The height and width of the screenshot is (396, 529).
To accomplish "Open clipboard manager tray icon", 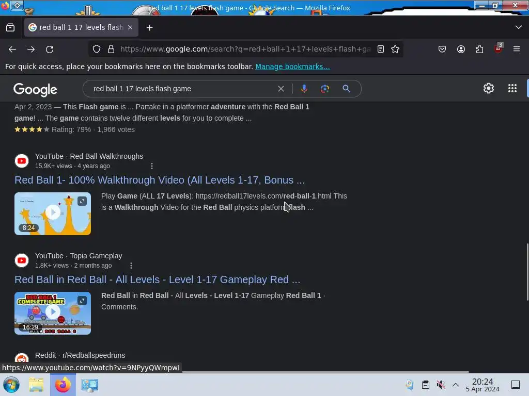I will tap(426, 385).
